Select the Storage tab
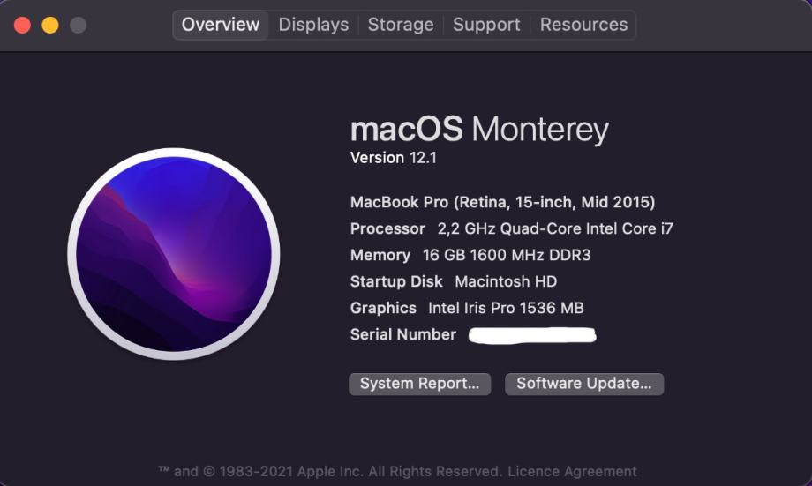This screenshot has width=812, height=486. tap(401, 25)
